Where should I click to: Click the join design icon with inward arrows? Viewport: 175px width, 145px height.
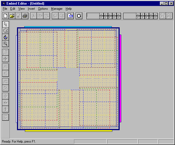tap(169, 16)
